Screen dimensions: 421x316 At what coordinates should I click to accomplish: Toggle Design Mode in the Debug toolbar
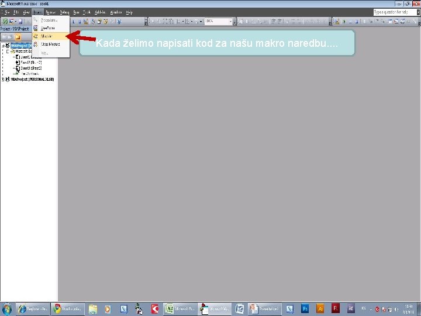(x=337, y=21)
